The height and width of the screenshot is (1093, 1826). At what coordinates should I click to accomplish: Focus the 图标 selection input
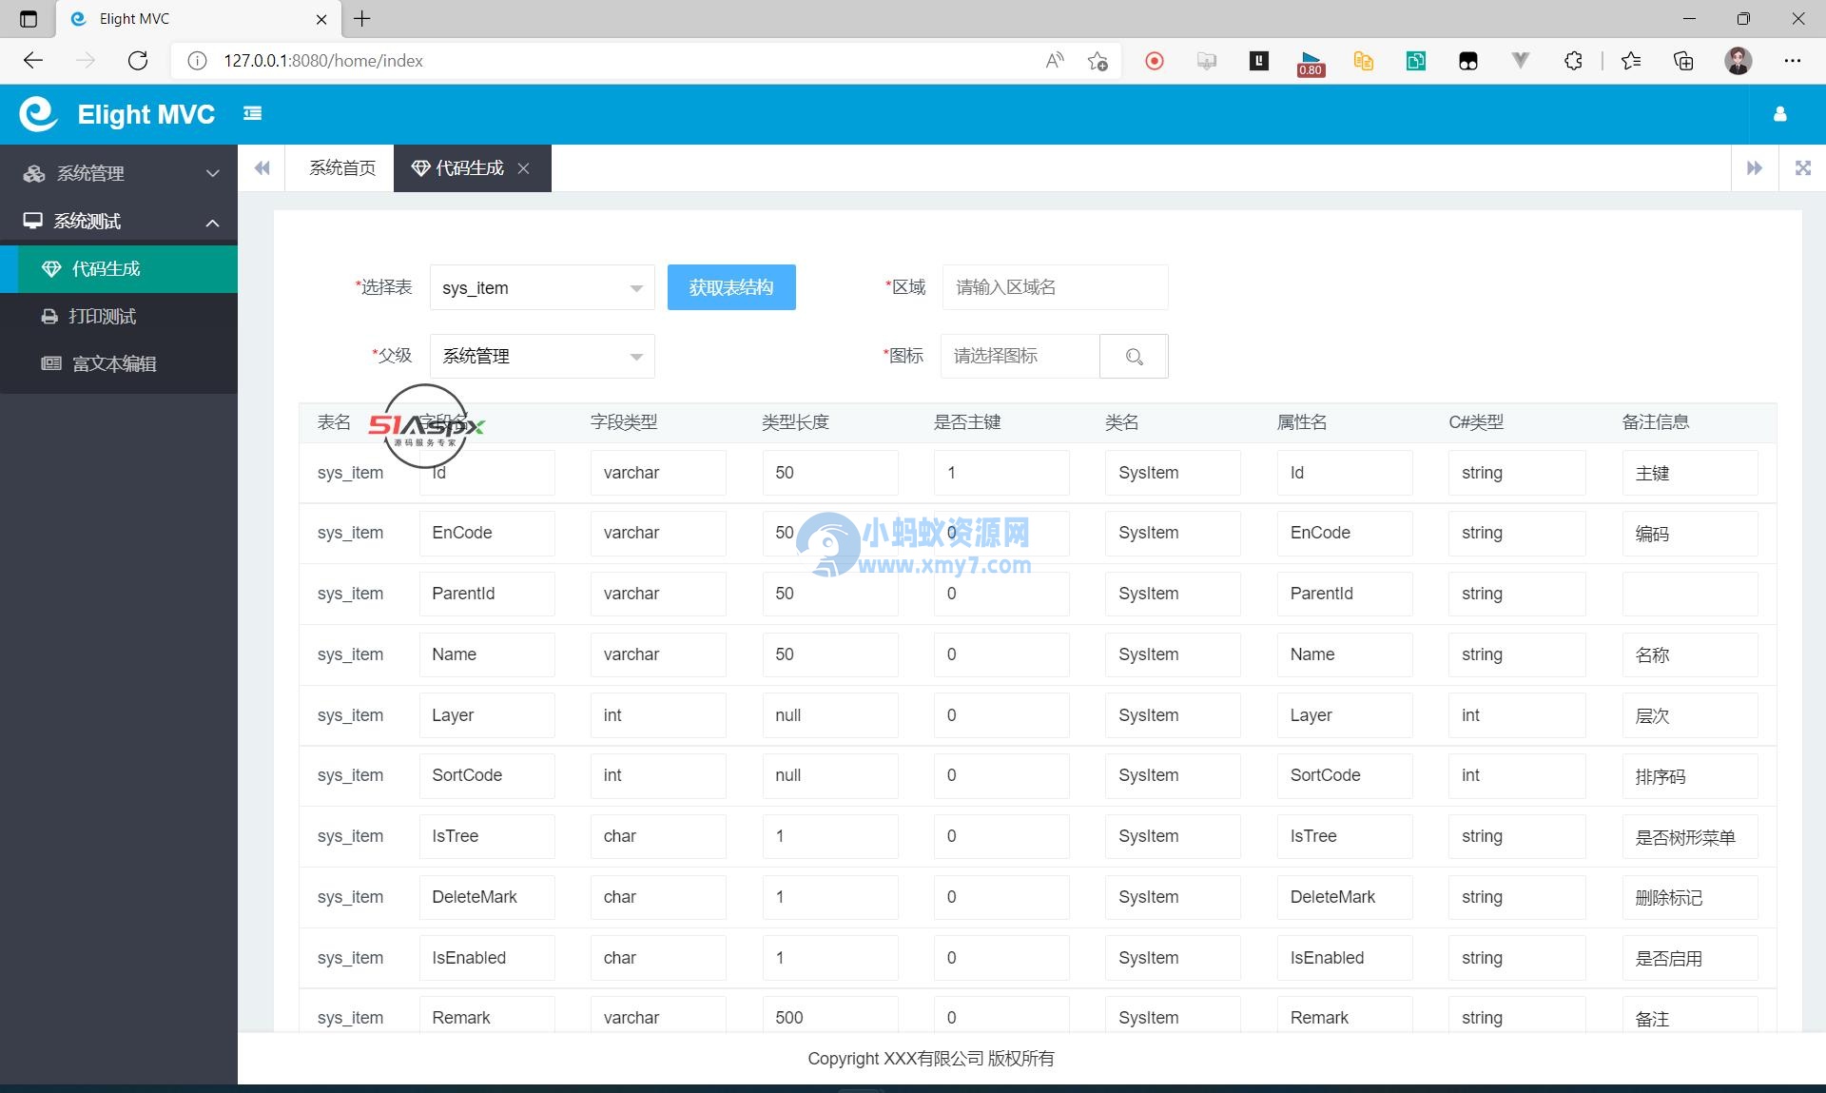[x=1020, y=356]
